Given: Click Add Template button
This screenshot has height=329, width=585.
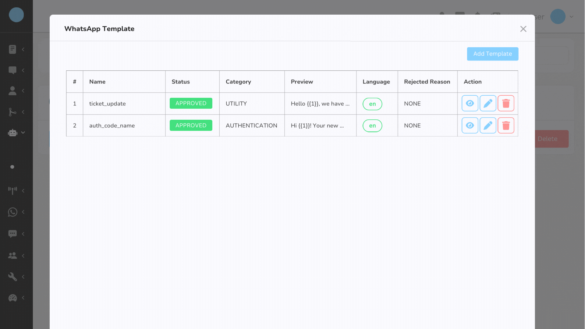Looking at the screenshot, I should tap(493, 53).
